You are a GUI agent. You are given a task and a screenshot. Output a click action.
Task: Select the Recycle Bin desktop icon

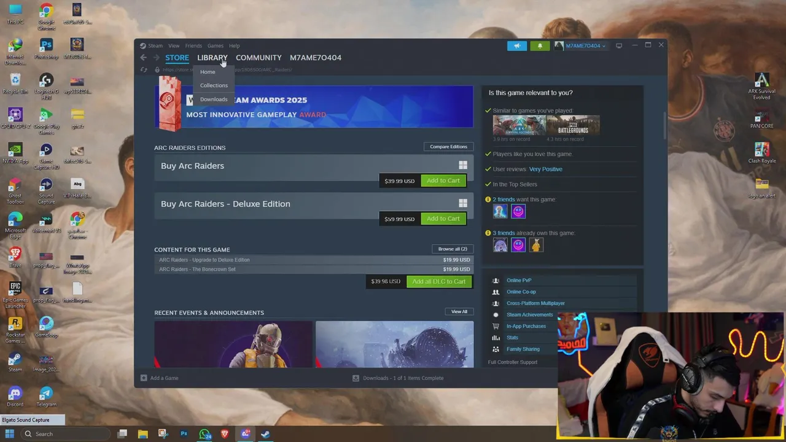(x=15, y=84)
